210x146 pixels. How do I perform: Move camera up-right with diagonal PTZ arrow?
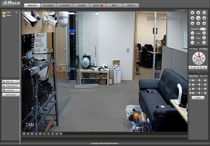[204, 13]
